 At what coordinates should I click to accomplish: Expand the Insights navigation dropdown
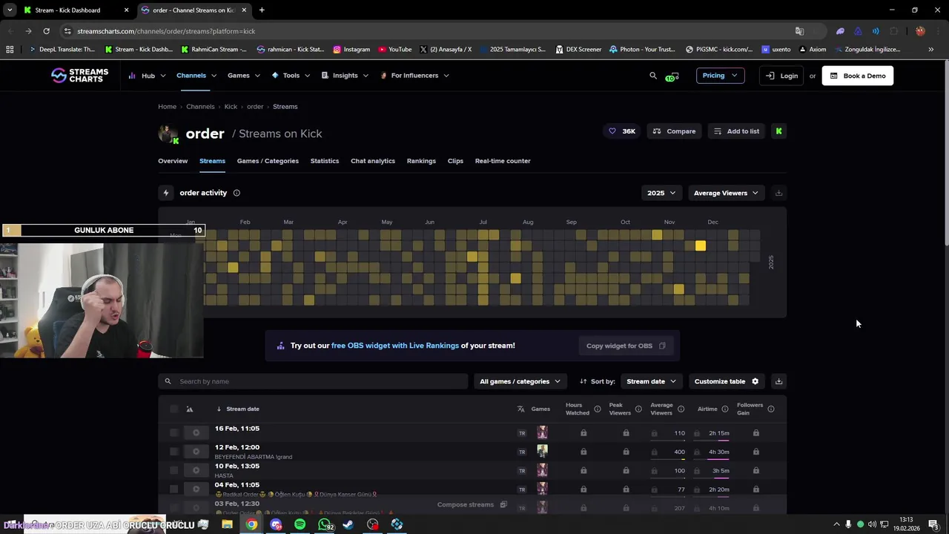(x=345, y=76)
